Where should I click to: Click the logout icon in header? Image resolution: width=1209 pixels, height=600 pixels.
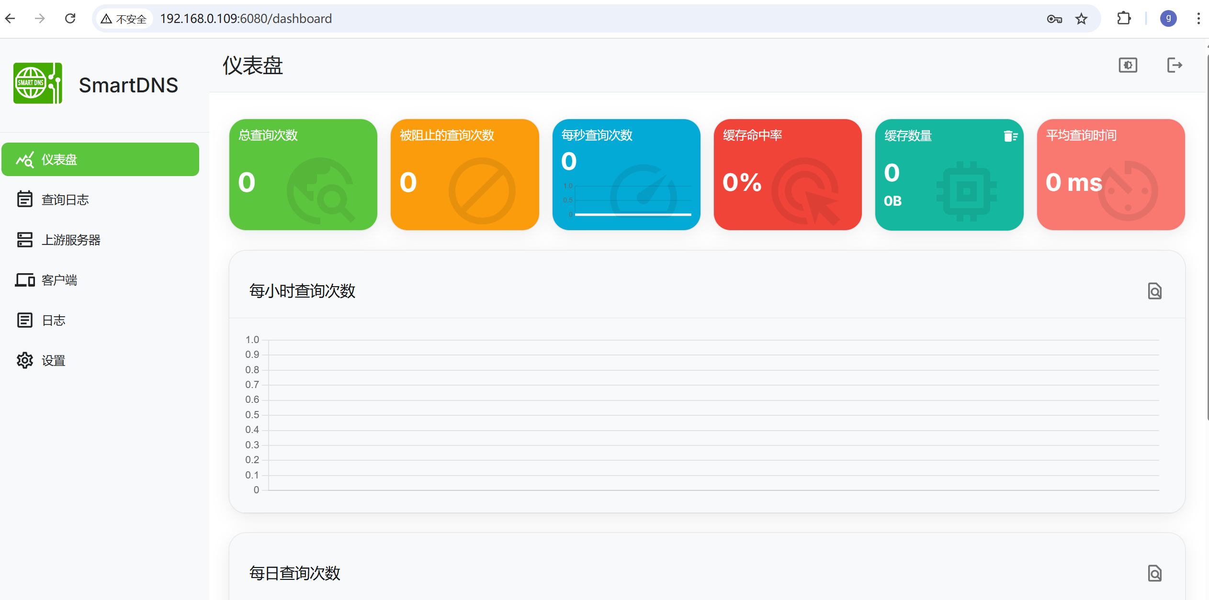pyautogui.click(x=1174, y=65)
